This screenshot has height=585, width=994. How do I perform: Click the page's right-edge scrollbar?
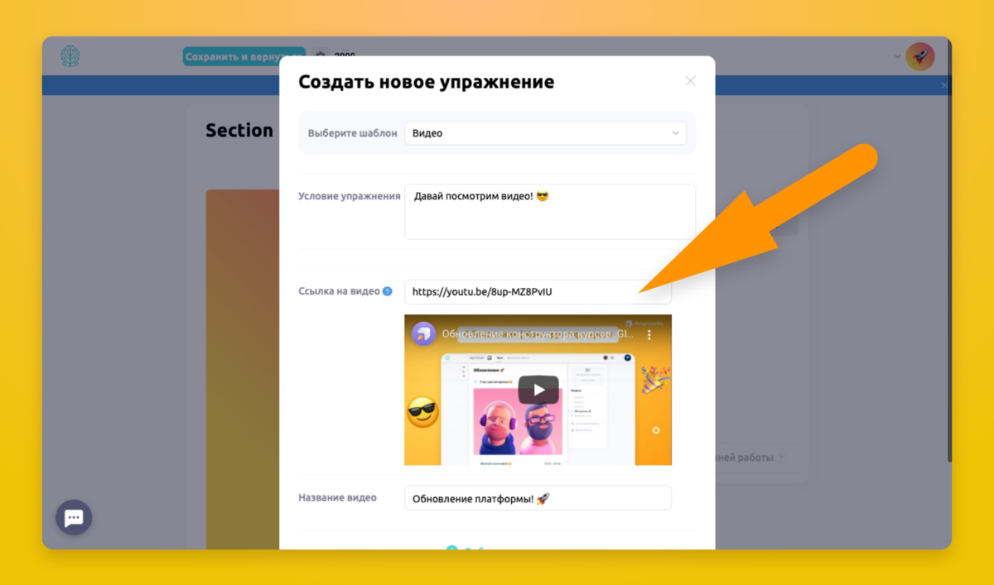coord(949,248)
